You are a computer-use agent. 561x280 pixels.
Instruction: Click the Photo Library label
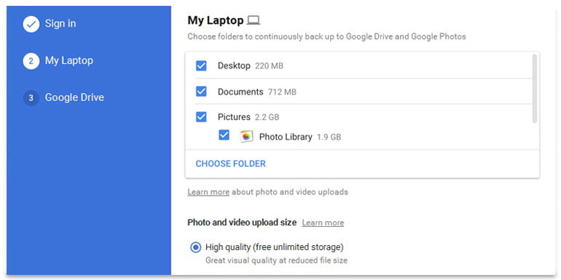(286, 137)
